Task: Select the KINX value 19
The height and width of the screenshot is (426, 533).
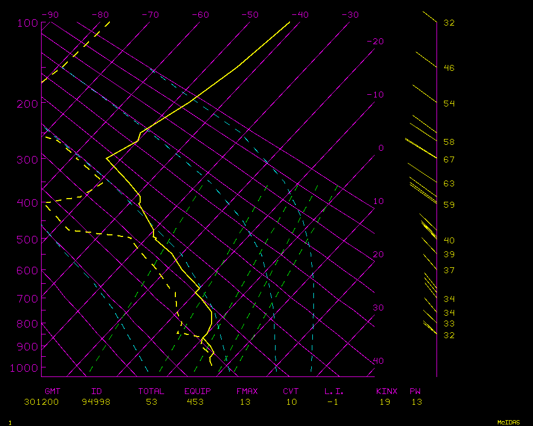Action: click(385, 402)
